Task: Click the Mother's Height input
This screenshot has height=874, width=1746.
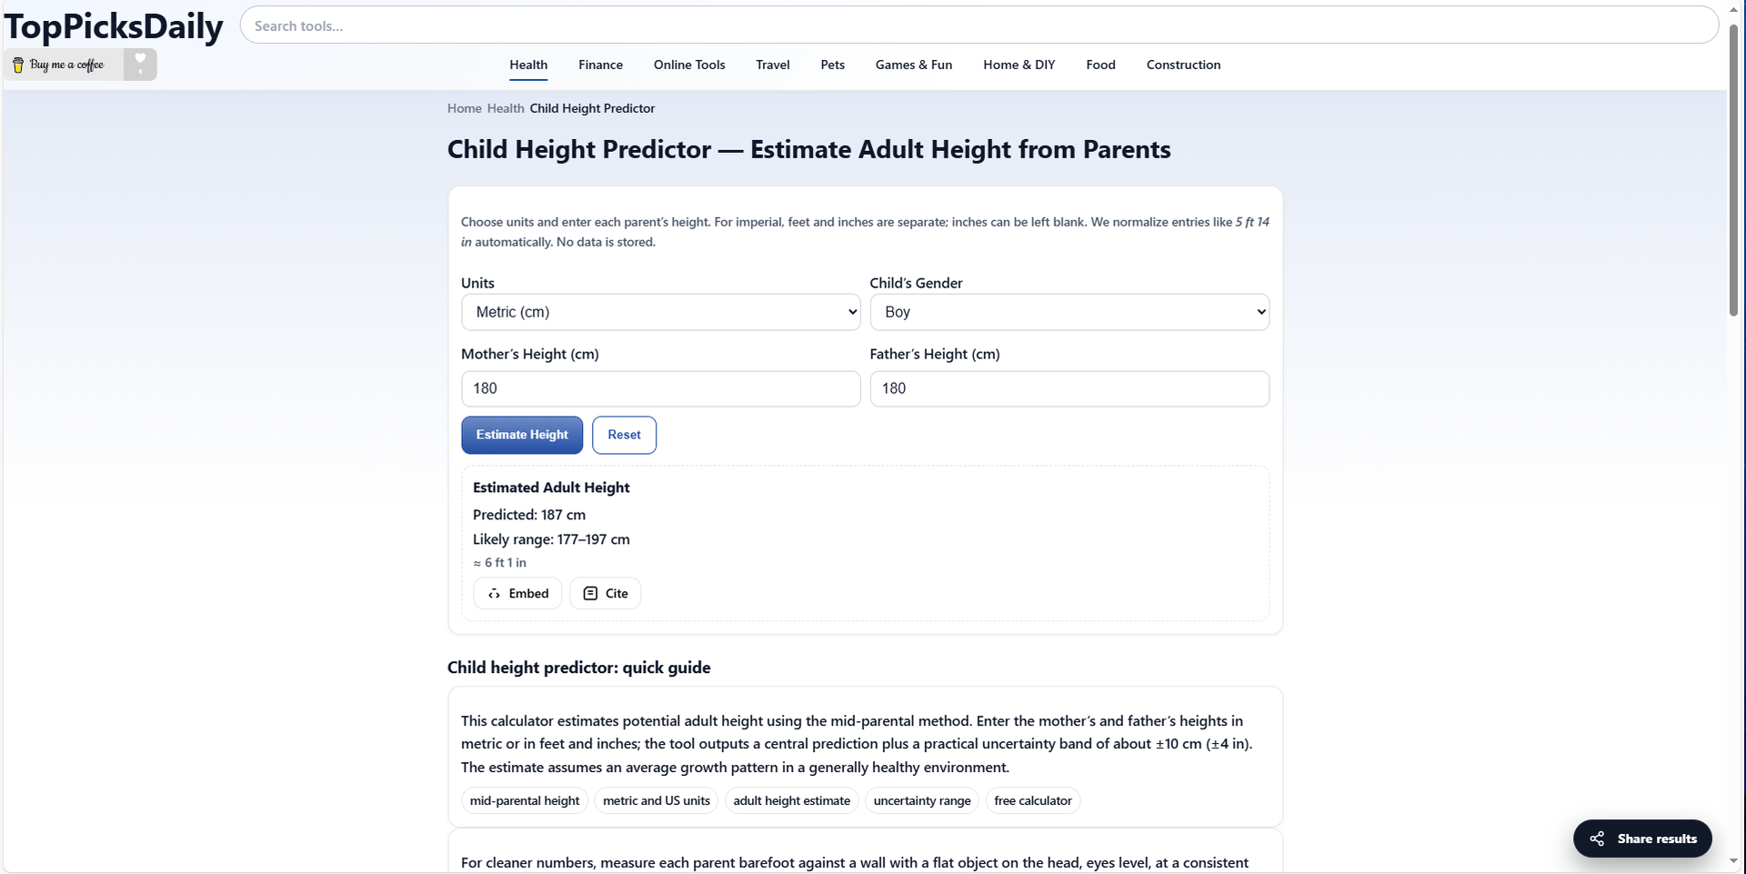Action: (x=660, y=388)
